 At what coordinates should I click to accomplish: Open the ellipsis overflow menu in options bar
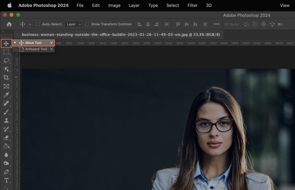pos(218,24)
